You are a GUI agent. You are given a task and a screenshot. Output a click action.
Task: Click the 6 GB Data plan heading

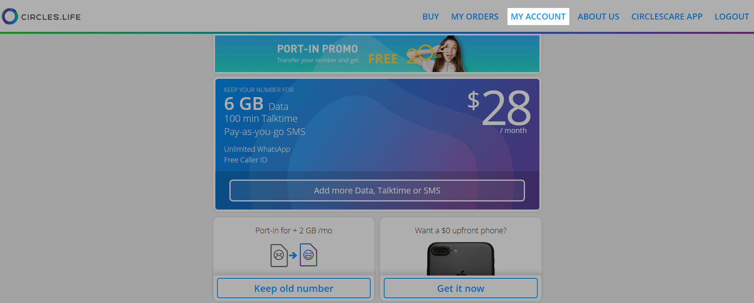(x=256, y=104)
